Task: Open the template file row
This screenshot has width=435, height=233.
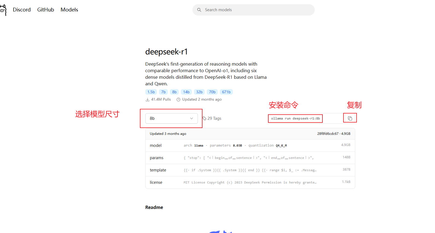Action: (x=250, y=170)
